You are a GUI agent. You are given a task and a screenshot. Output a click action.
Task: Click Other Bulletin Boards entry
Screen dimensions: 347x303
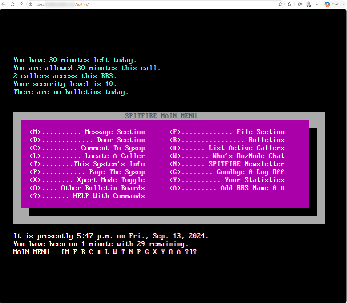[x=87, y=188]
